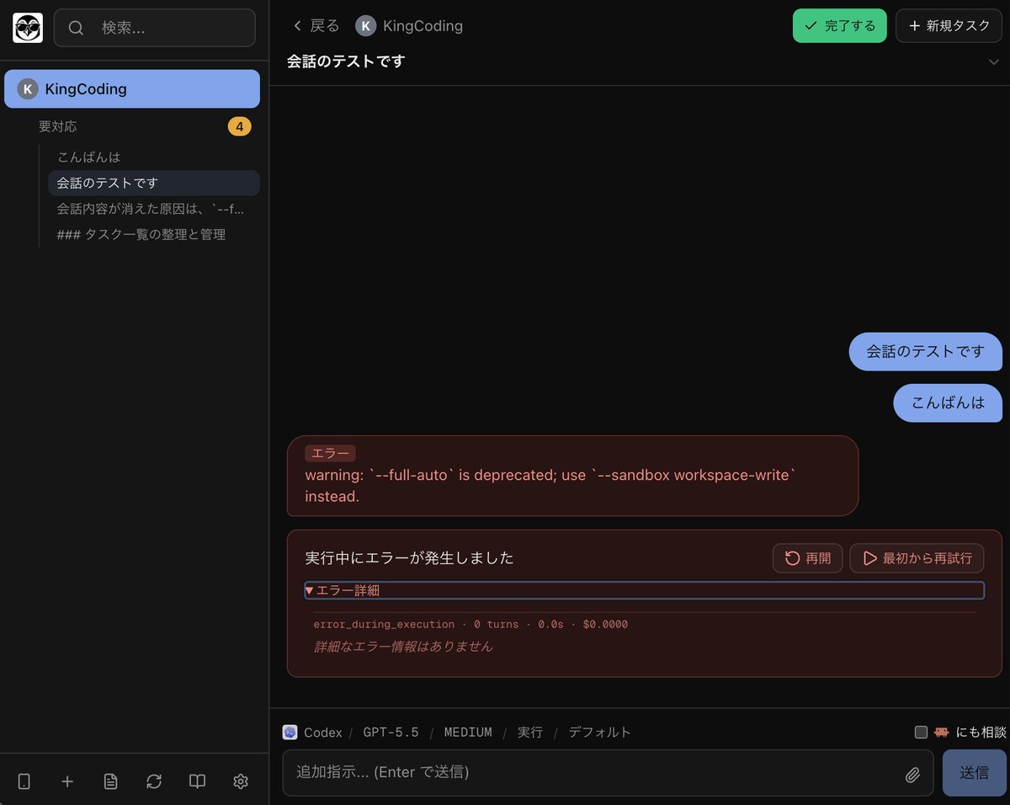Click the search magnifier icon
The width and height of the screenshot is (1010, 805).
click(76, 28)
